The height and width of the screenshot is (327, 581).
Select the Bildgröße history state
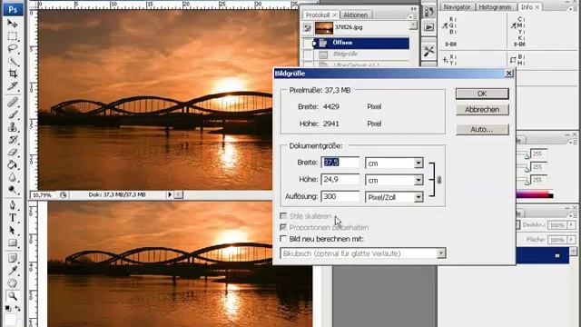[362, 54]
